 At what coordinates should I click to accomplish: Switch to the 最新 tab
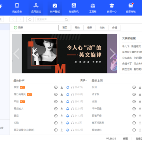pos(90,28)
